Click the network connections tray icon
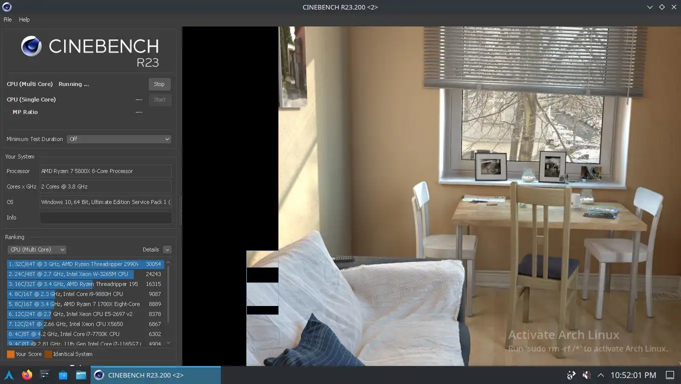 pos(571,375)
